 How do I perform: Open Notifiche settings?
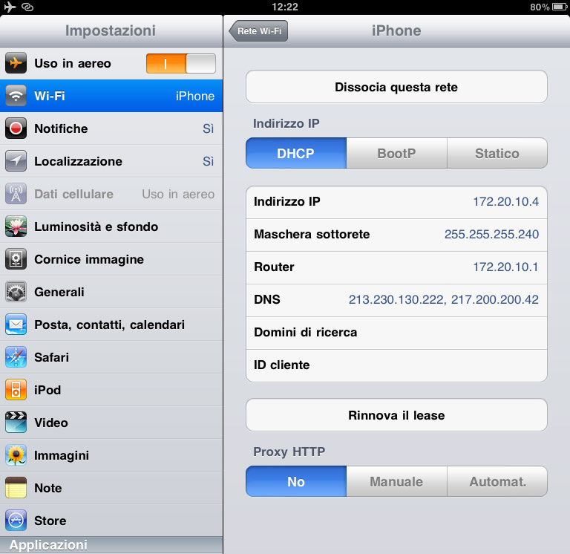click(111, 128)
